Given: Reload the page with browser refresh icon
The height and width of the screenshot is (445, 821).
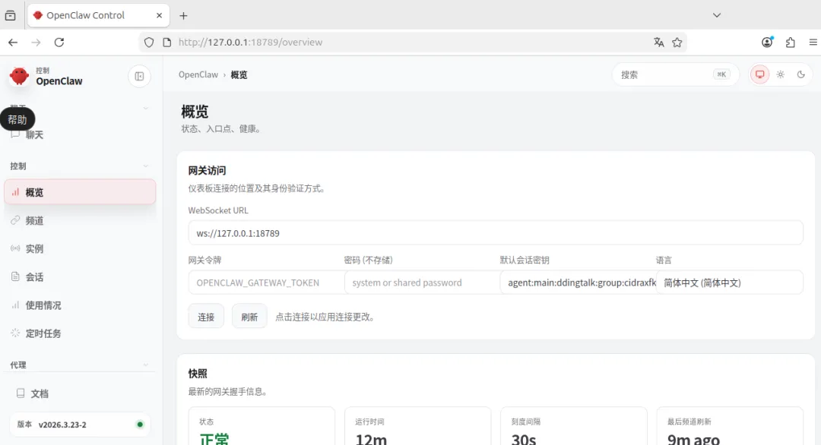Looking at the screenshot, I should pyautogui.click(x=59, y=43).
